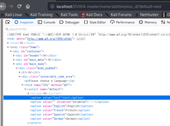
Task: Open the NetHunter bookmark
Action: pos(147,15)
